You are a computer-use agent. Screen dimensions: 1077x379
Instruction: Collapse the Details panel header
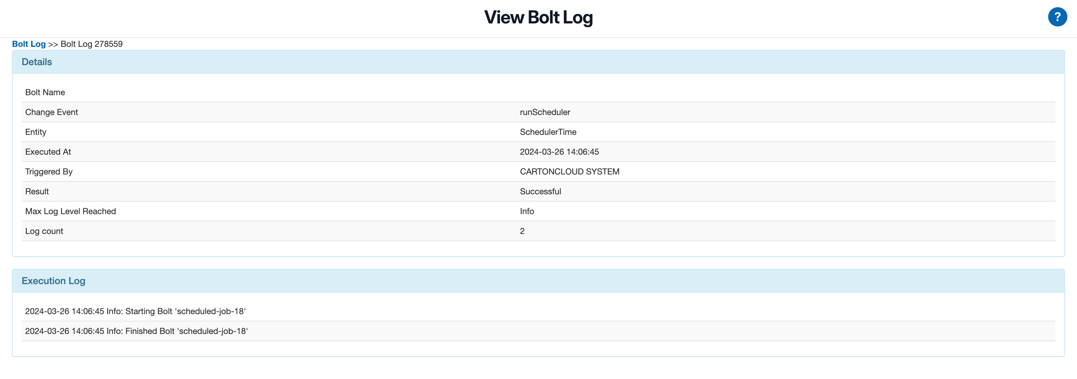(x=36, y=62)
